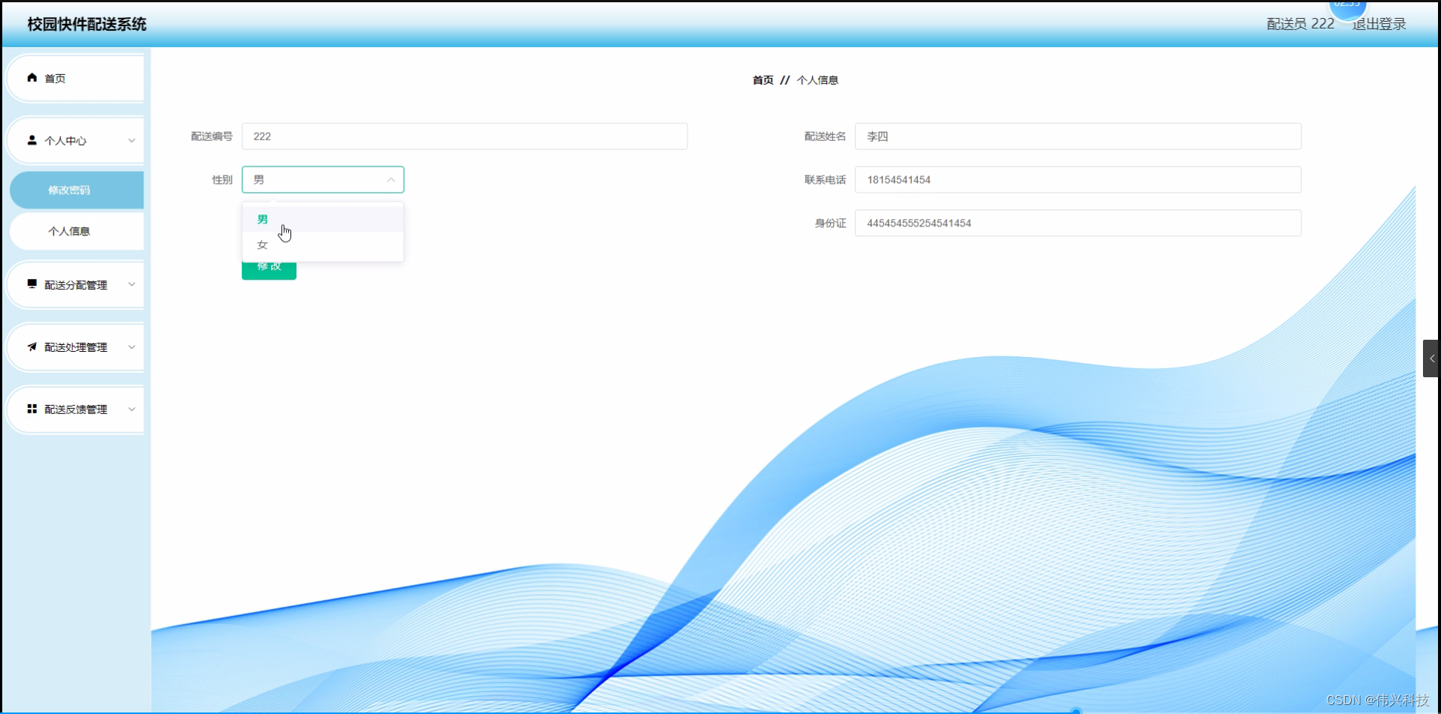The image size is (1441, 714).
Task: Collapse the page using the right-edge arrow
Action: (x=1432, y=358)
